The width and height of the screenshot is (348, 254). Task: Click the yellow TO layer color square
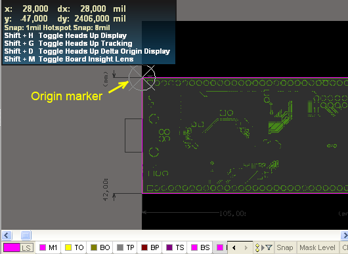pyautogui.click(x=68, y=247)
